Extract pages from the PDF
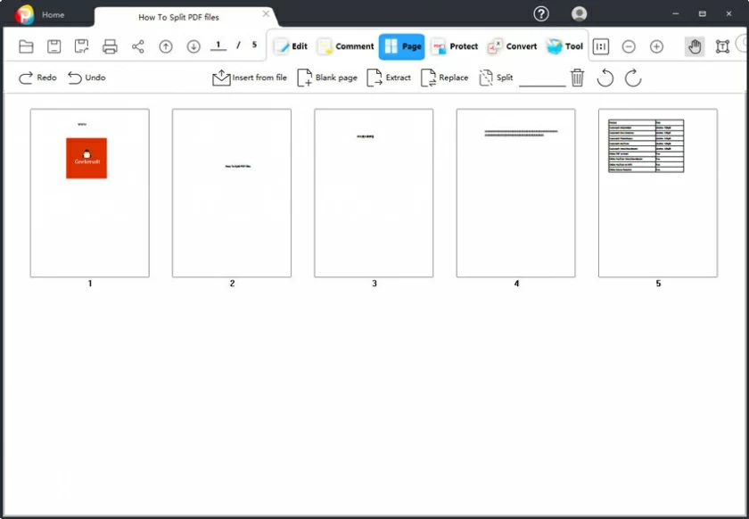 click(x=391, y=78)
